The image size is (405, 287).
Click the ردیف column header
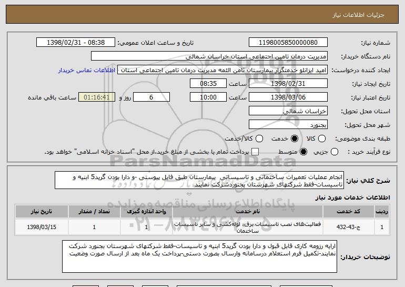382,212
